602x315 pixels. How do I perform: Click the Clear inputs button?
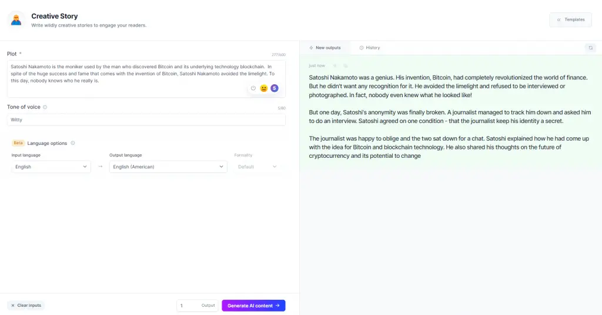(26, 306)
